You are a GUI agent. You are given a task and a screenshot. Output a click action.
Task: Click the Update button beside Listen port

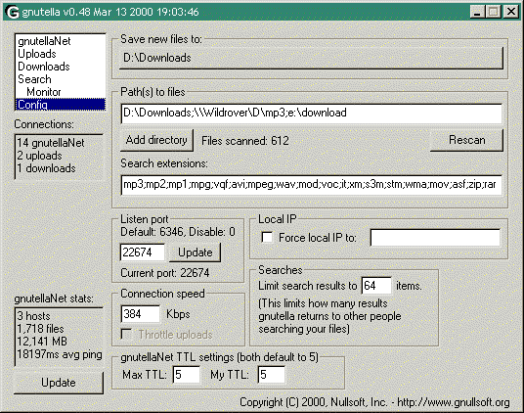tap(195, 252)
